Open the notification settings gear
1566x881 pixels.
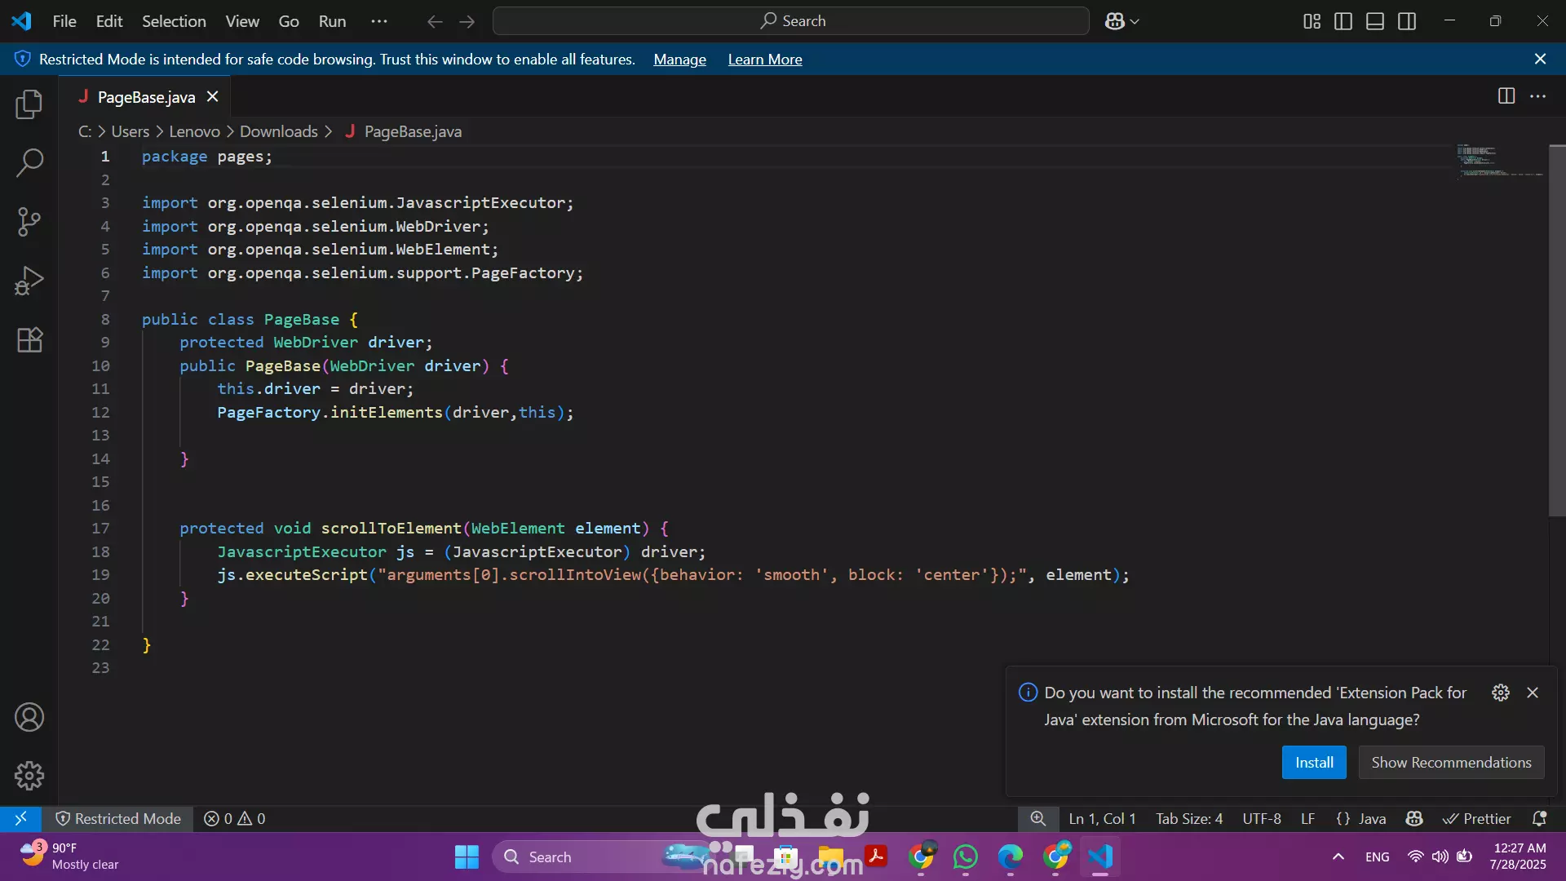1500,693
